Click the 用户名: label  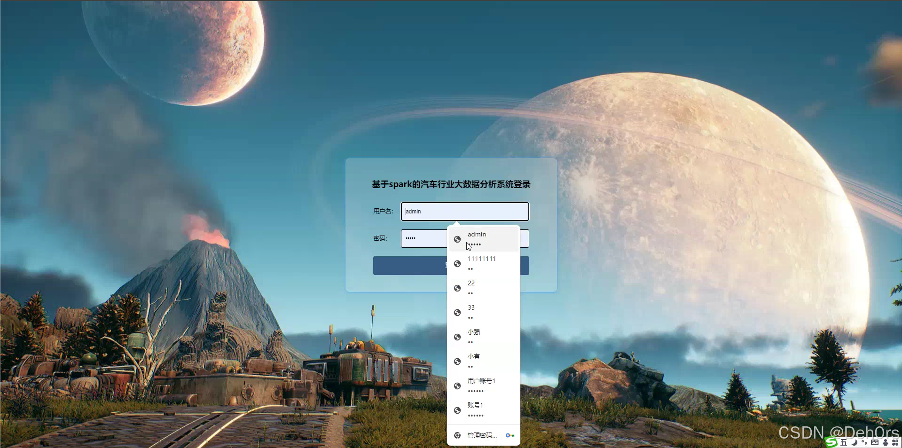tap(384, 211)
